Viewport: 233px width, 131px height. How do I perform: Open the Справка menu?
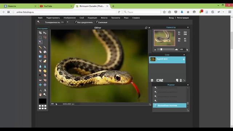pos(136,18)
